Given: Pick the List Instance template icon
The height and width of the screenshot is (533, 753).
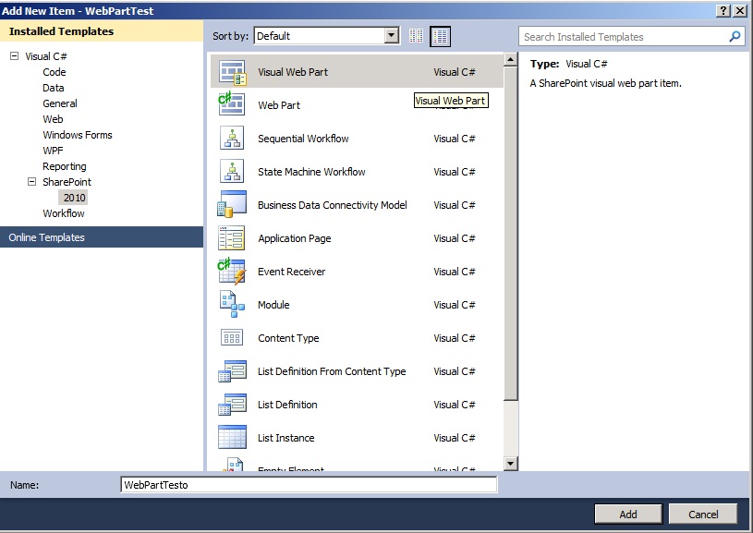Looking at the screenshot, I should click(x=232, y=438).
